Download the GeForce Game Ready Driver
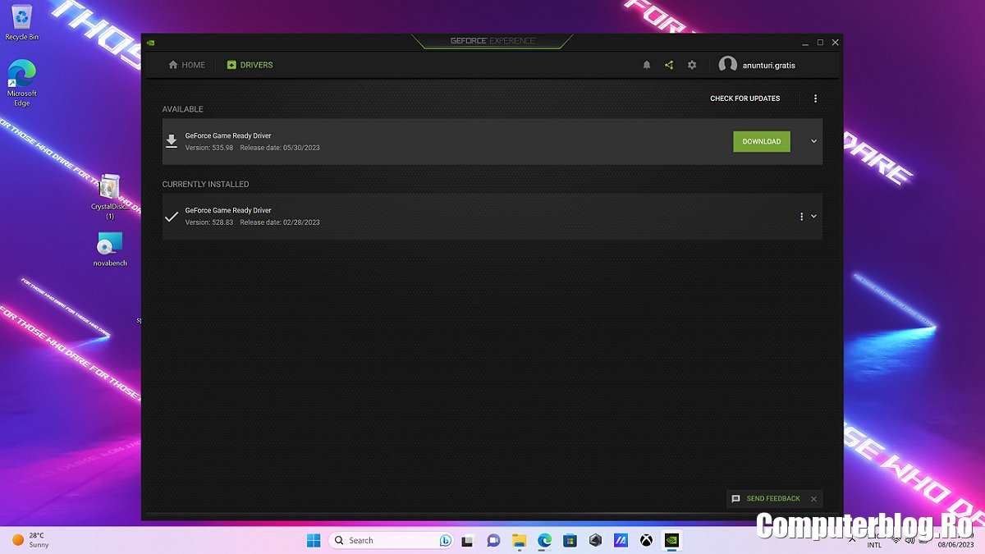Viewport: 985px width, 554px height. 761,141
